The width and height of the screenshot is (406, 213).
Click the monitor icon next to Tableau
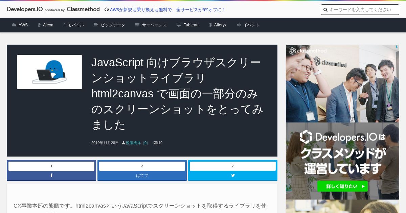pos(179,25)
